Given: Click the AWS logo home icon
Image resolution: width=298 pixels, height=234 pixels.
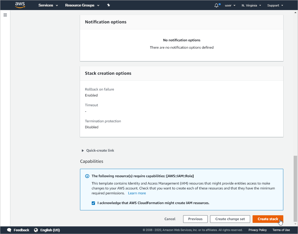Looking at the screenshot, I should (20, 5).
